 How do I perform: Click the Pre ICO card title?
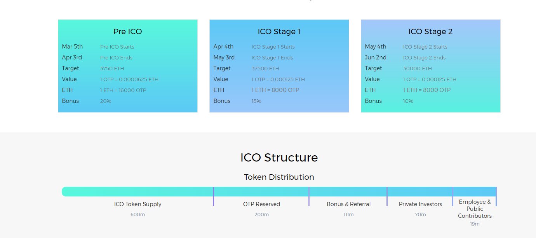coord(127,31)
